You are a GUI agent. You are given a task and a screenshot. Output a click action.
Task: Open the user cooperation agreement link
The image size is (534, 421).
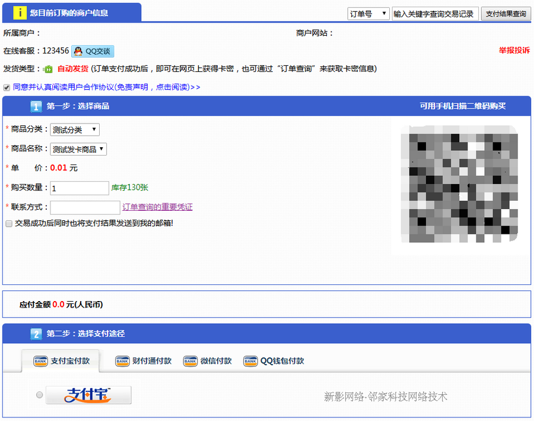[107, 87]
